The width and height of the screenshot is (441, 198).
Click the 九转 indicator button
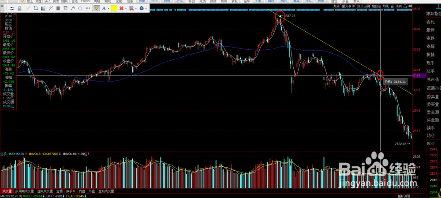(x=336, y=6)
